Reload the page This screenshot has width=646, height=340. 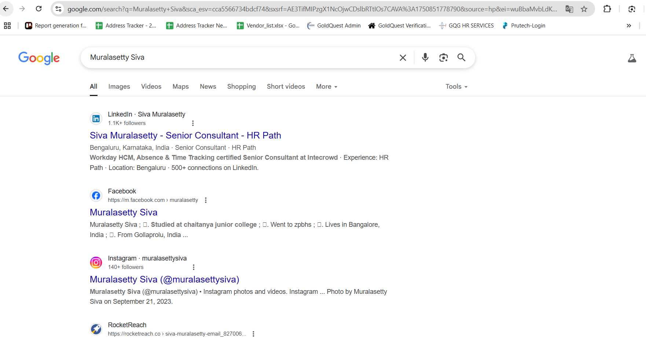(x=39, y=9)
